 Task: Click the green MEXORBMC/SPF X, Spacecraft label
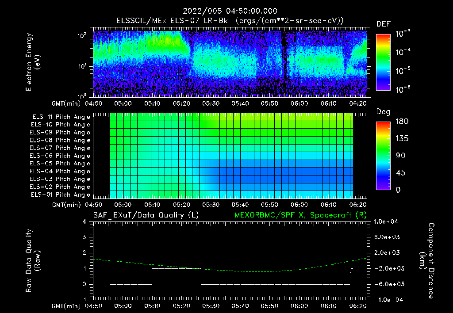coord(300,215)
